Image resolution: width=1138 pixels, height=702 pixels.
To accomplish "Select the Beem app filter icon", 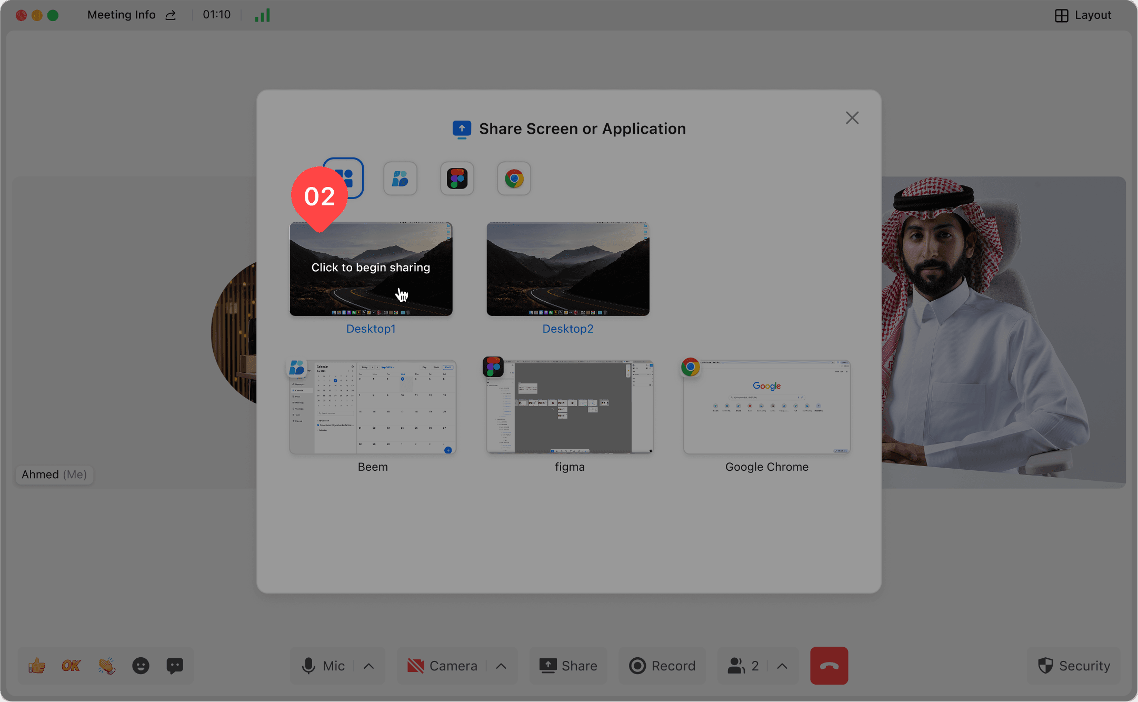I will tap(400, 179).
